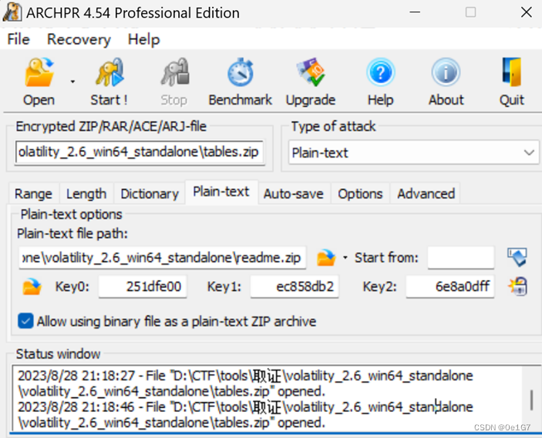The height and width of the screenshot is (438, 542).
Task: Switch to the Advanced tab
Action: (426, 194)
